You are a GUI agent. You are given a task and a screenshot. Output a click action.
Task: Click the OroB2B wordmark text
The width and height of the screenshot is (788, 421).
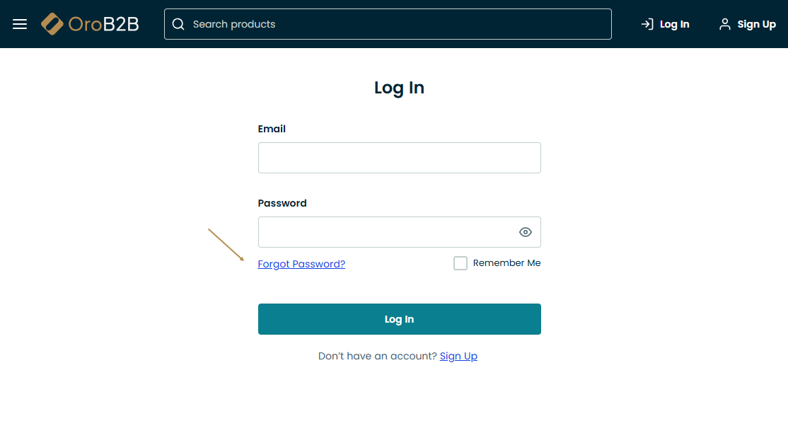coord(103,24)
